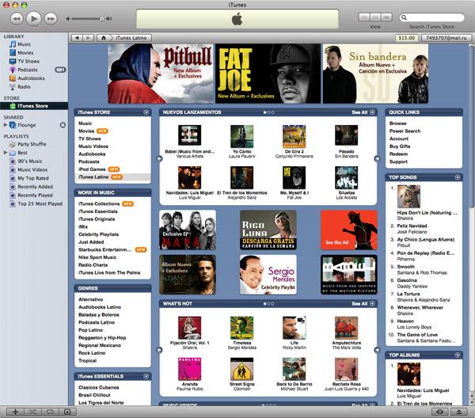Image resolution: width=475 pixels, height=418 pixels.
Task: Open iTunes Originals in More in Music
Action: pos(97,219)
